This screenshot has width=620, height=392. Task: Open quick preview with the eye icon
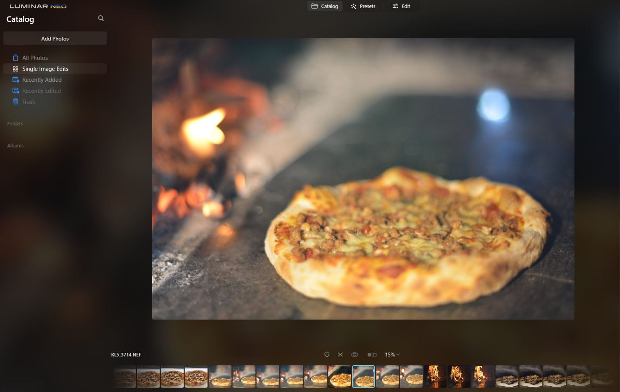pos(355,355)
